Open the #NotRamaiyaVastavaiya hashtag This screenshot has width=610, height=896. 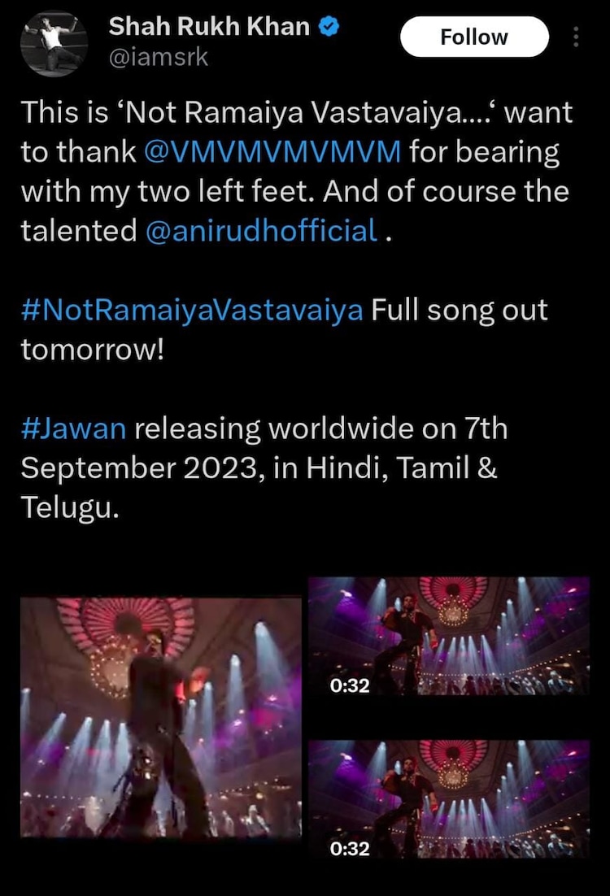192,311
